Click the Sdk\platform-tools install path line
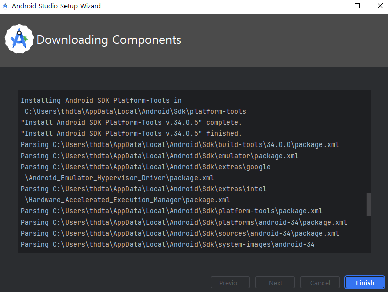 (x=136, y=111)
